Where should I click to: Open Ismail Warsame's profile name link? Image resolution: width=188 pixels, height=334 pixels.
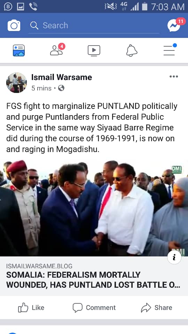click(x=62, y=77)
